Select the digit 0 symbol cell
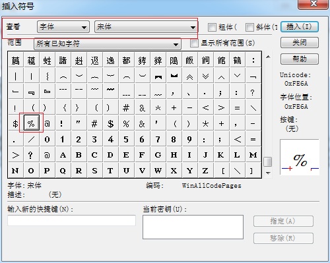This screenshot has width=330, height=263. point(47,139)
